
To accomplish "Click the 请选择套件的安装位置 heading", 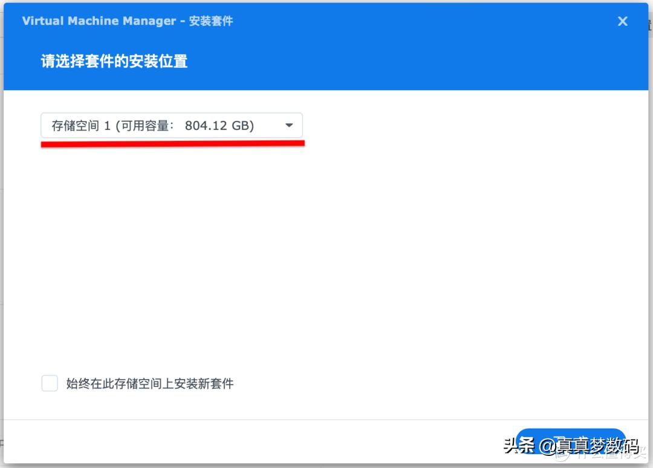I will click(112, 61).
